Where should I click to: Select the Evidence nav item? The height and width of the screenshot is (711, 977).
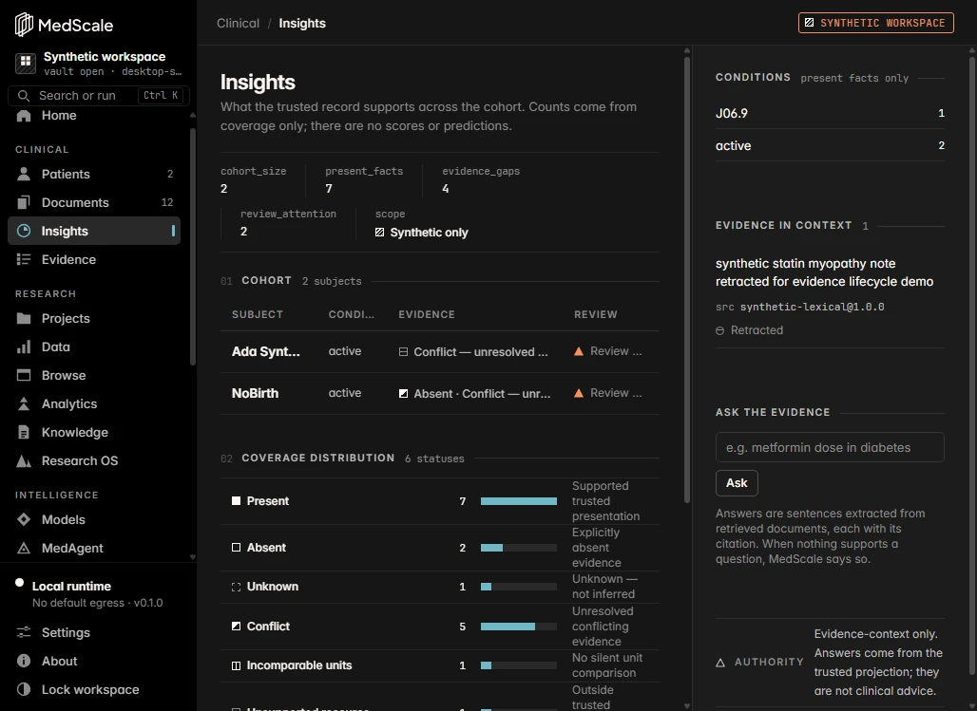[94, 259]
